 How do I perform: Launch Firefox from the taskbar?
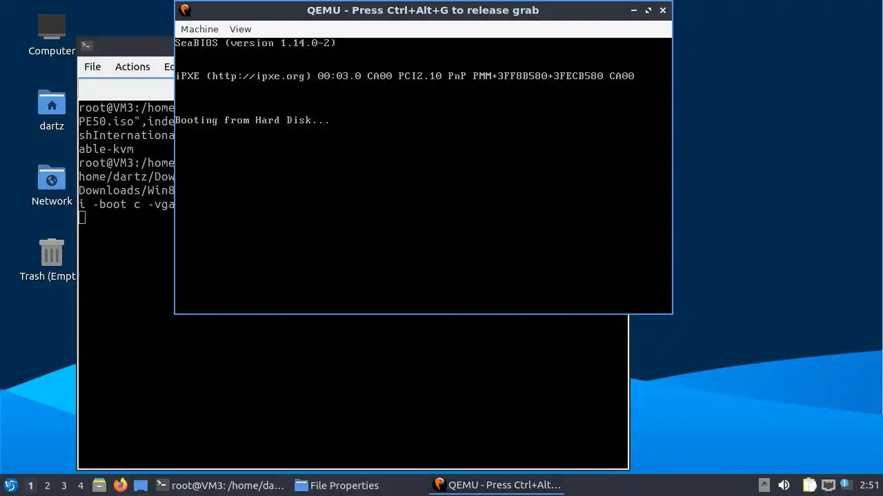[120, 485]
